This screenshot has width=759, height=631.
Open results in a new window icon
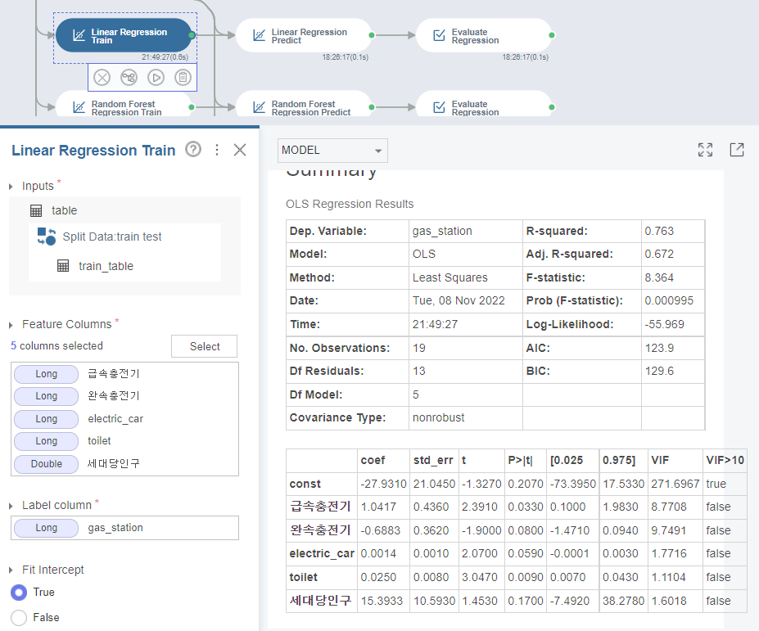pos(737,150)
